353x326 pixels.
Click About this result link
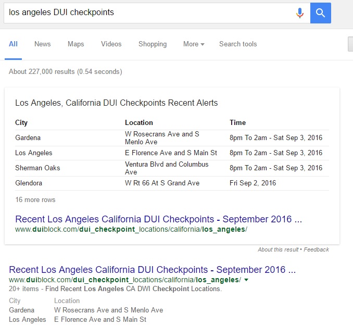click(279, 249)
